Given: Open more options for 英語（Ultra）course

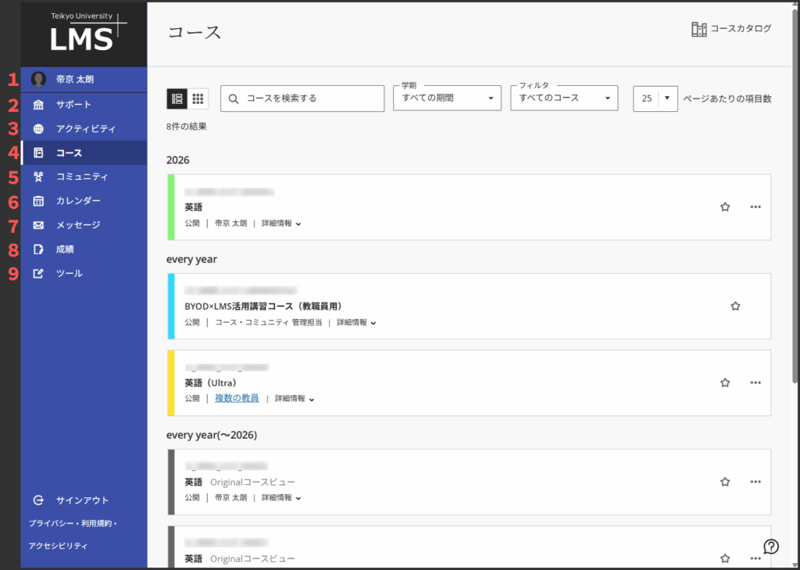Looking at the screenshot, I should (x=755, y=383).
